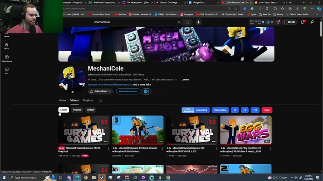Select the Oldest sort chip
323x181 pixels.
(x=91, y=110)
